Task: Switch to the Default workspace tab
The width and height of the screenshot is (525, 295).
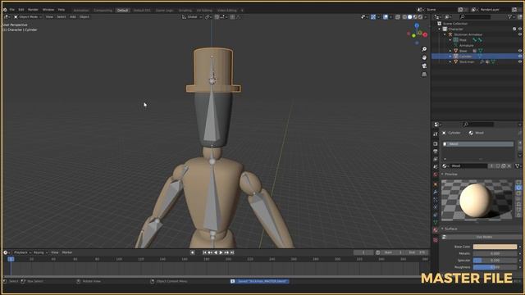Action: pos(122,11)
